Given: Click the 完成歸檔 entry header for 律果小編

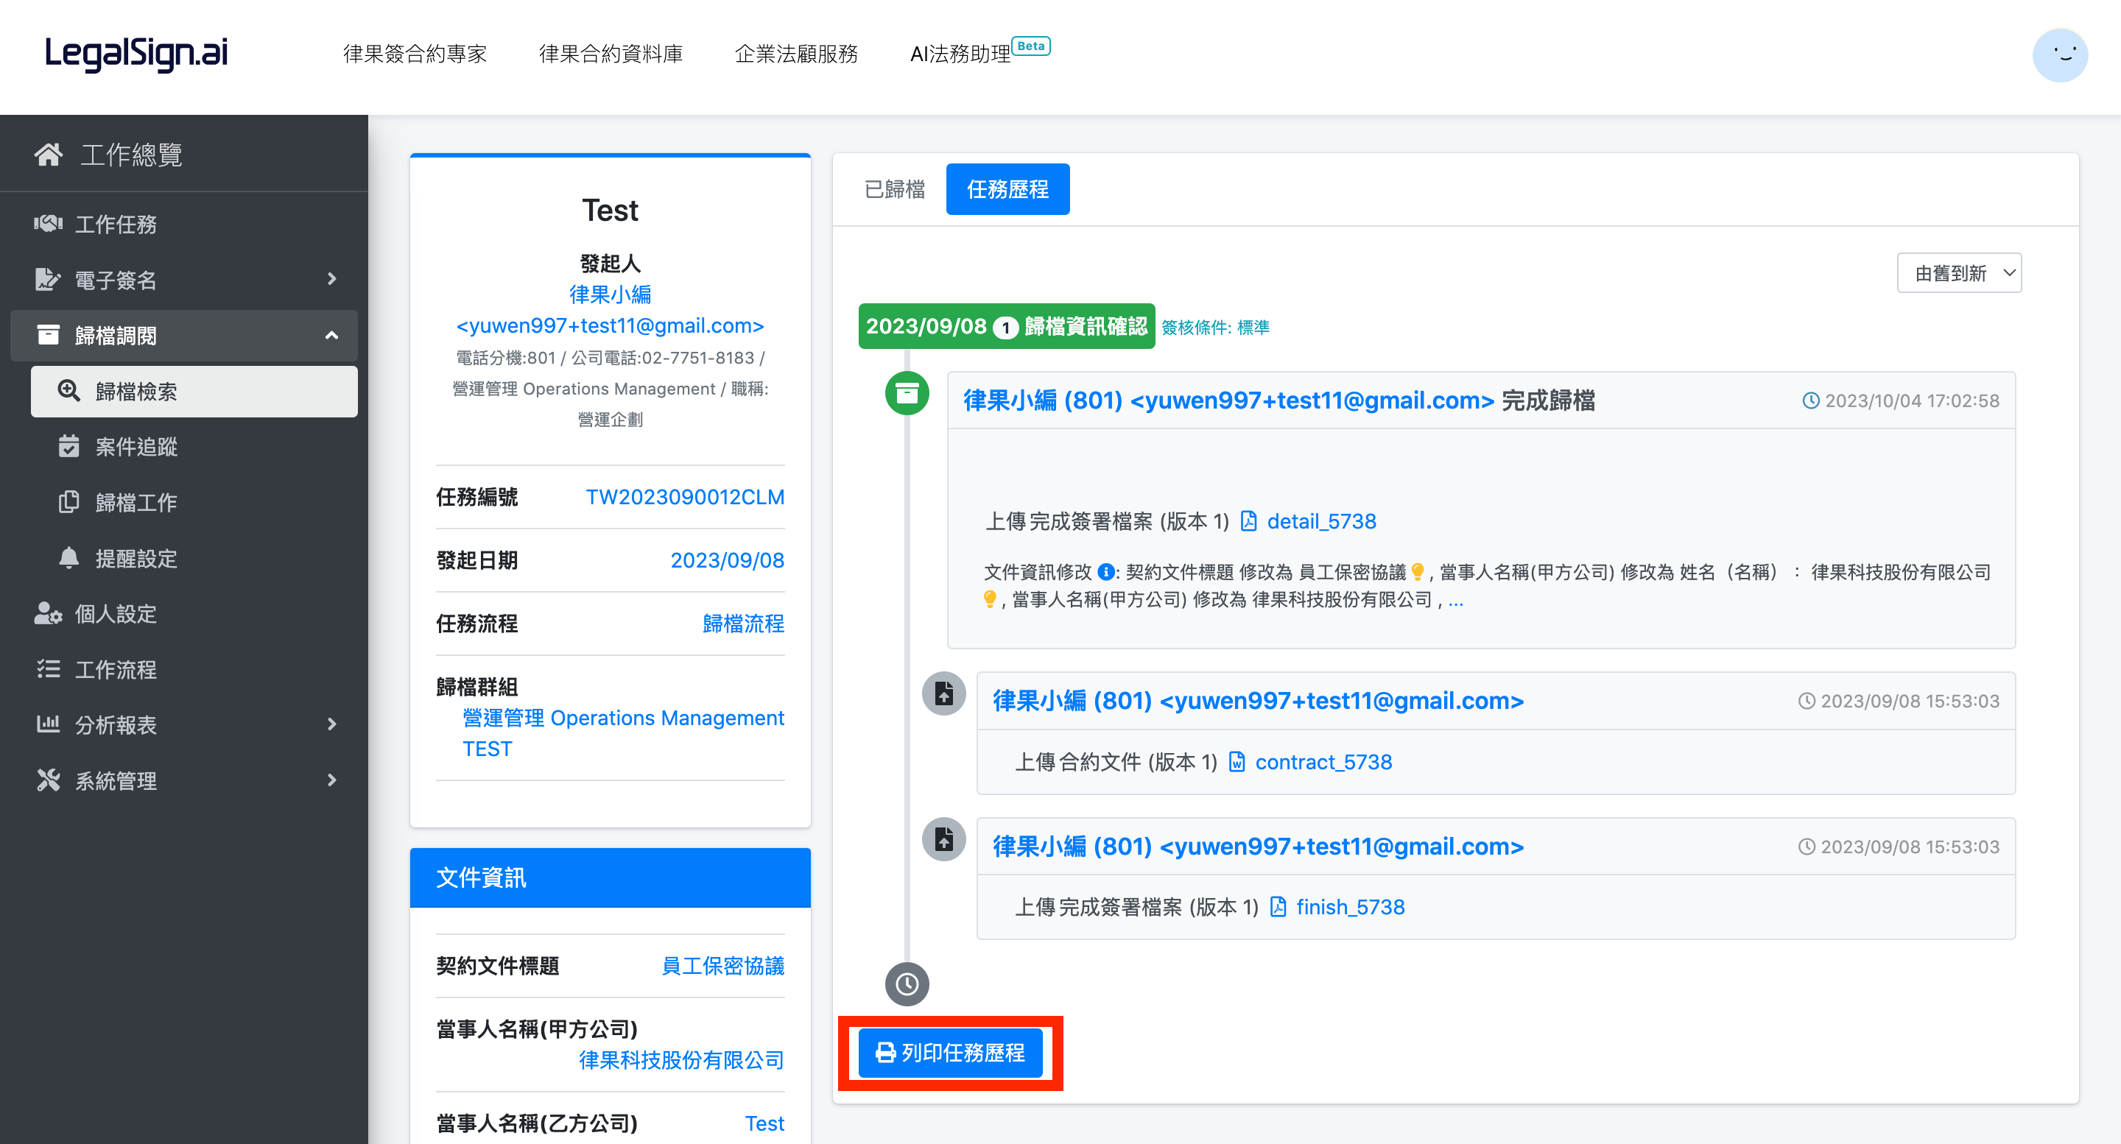Looking at the screenshot, I should (1481, 400).
